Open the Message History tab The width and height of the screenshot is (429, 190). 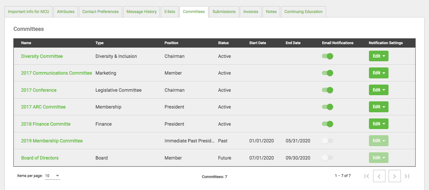click(141, 12)
